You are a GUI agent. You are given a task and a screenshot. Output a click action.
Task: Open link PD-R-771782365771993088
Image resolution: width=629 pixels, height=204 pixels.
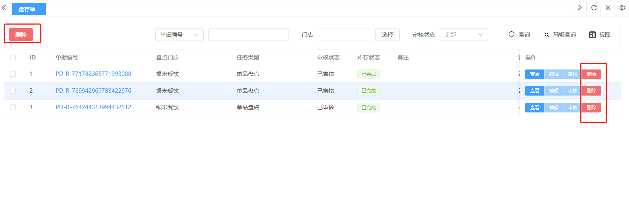[93, 74]
